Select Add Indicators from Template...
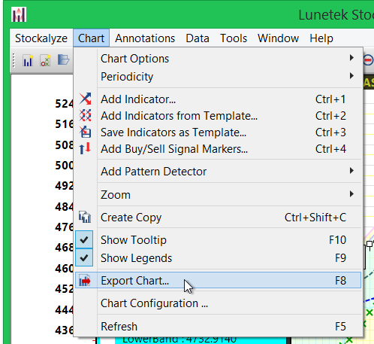Viewport: 374px width, 344px height. pos(218,116)
